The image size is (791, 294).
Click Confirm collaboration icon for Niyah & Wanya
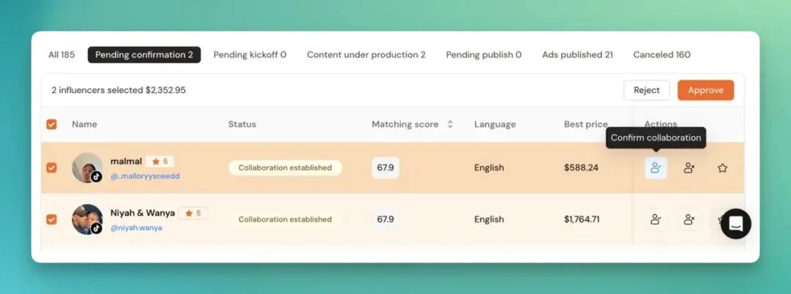pyautogui.click(x=656, y=219)
